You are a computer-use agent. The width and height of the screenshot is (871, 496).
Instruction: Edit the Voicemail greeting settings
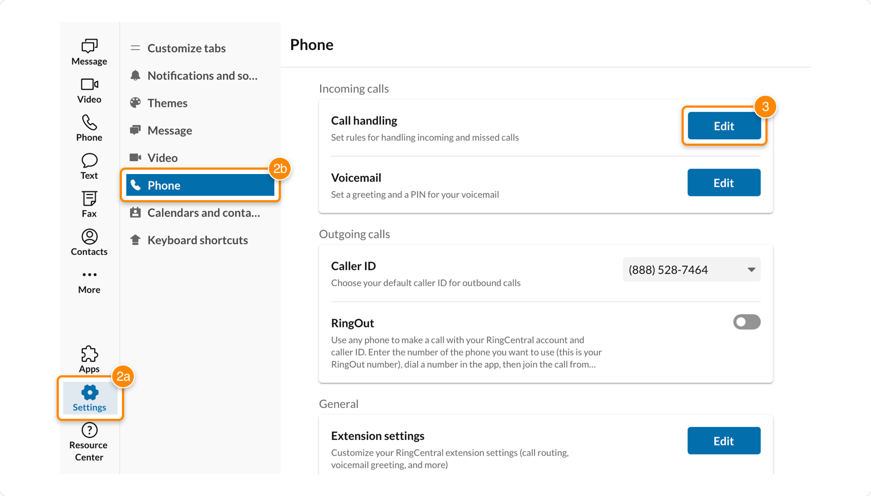pyautogui.click(x=724, y=182)
